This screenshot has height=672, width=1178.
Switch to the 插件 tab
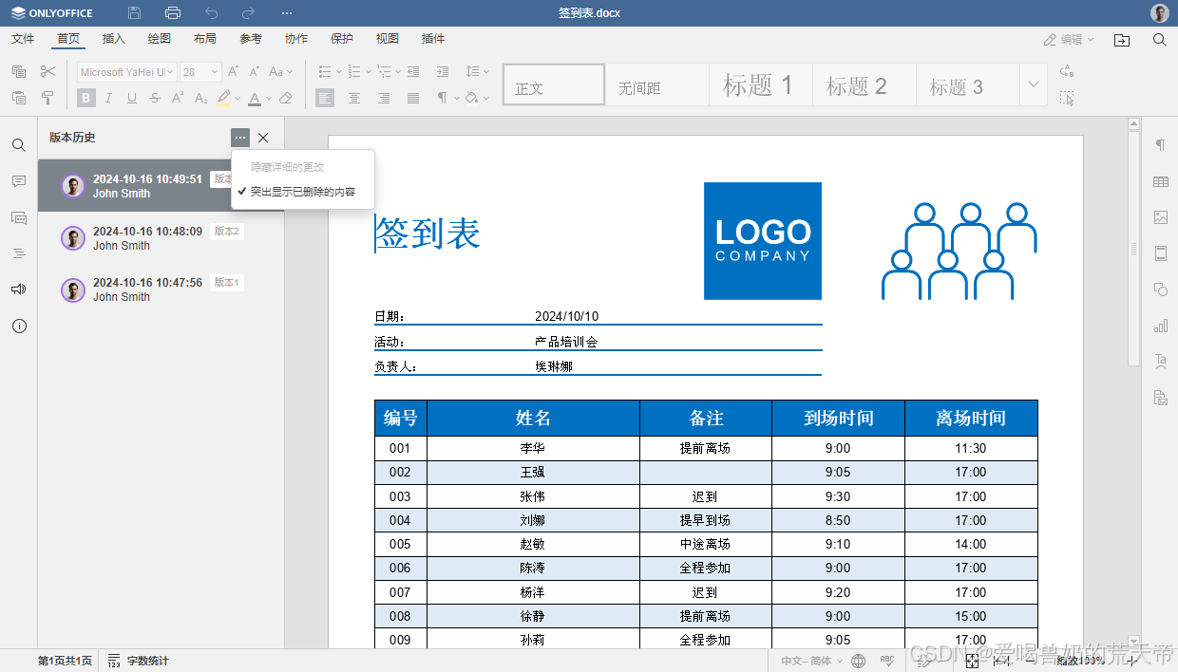[433, 39]
